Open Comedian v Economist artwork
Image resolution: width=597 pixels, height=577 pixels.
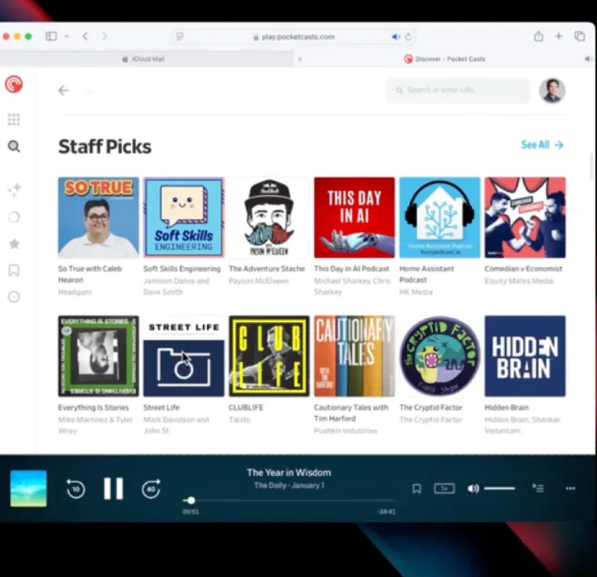[525, 218]
